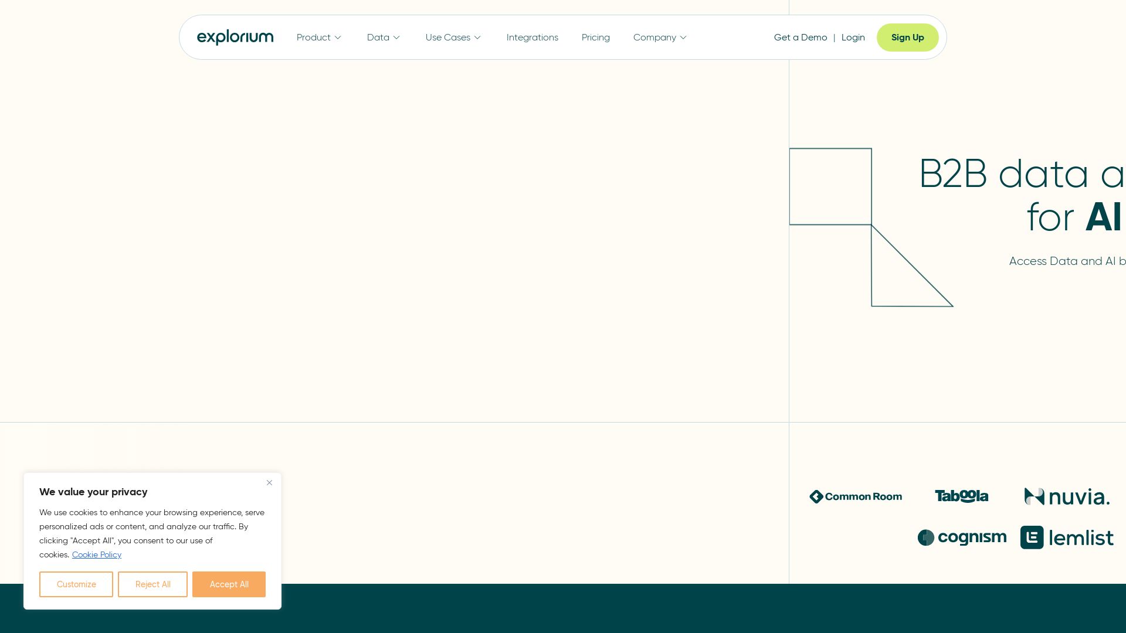
Task: Click the Get a Demo link
Action: tap(801, 38)
